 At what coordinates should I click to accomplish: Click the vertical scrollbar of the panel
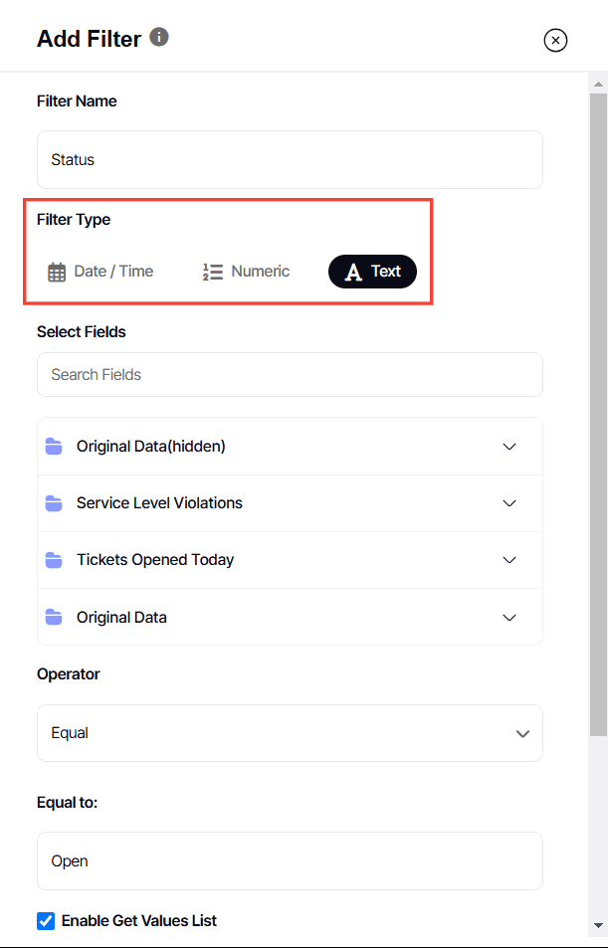pos(597,398)
